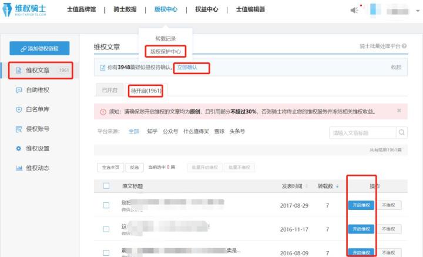
Task: Open the user avatar in header
Action: coord(375,10)
